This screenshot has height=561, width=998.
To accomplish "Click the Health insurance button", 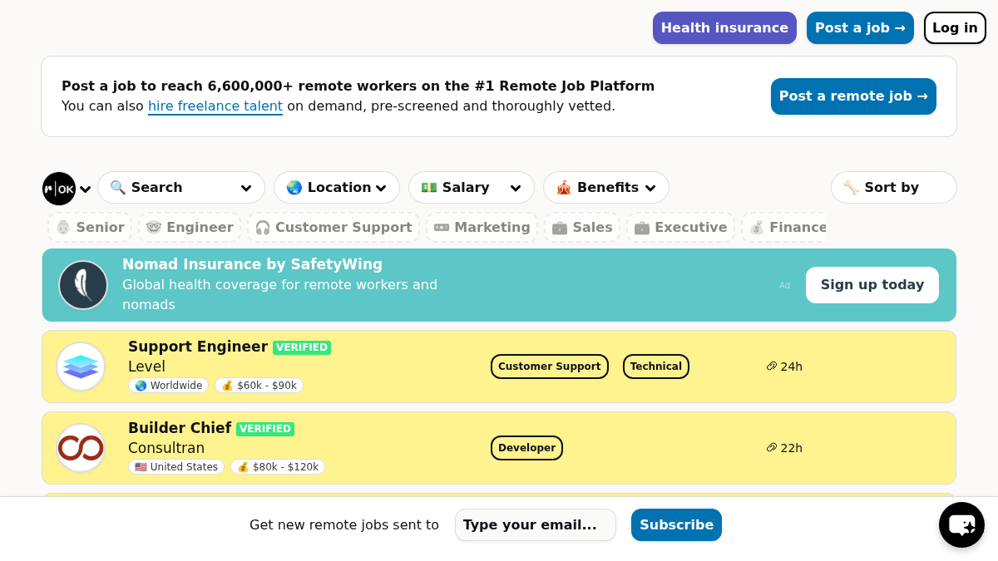I will 724,28.
